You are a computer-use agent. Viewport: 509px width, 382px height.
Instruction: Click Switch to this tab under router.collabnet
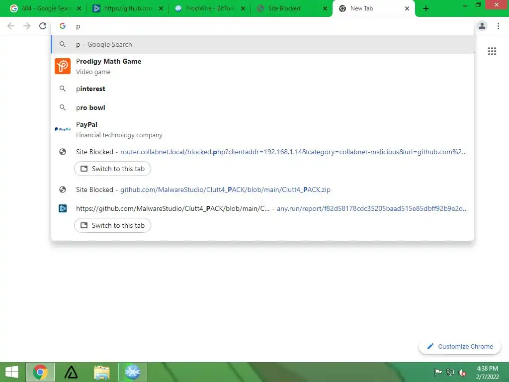(x=112, y=169)
